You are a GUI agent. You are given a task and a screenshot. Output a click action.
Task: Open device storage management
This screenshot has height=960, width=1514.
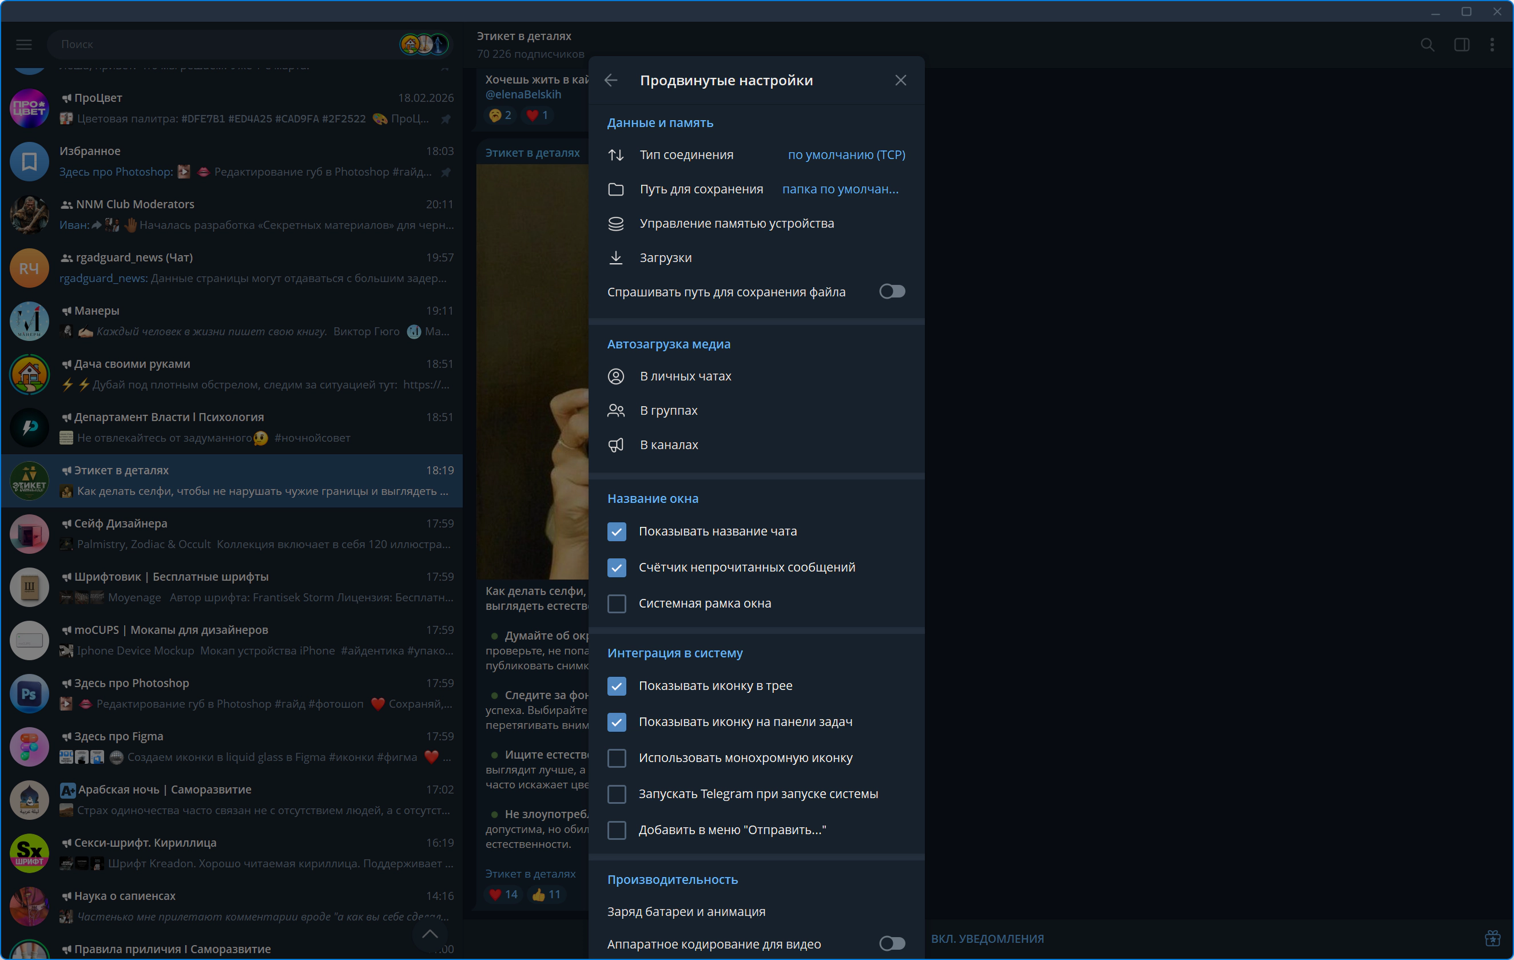click(x=736, y=223)
